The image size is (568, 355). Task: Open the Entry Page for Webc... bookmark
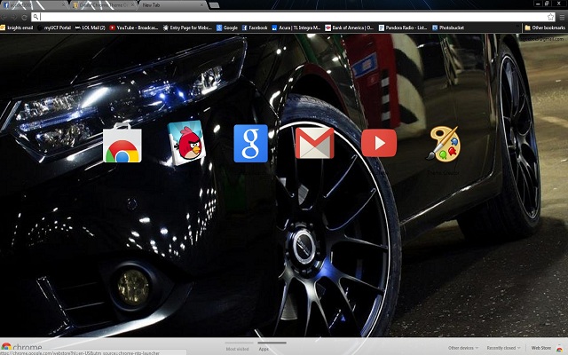click(x=187, y=28)
